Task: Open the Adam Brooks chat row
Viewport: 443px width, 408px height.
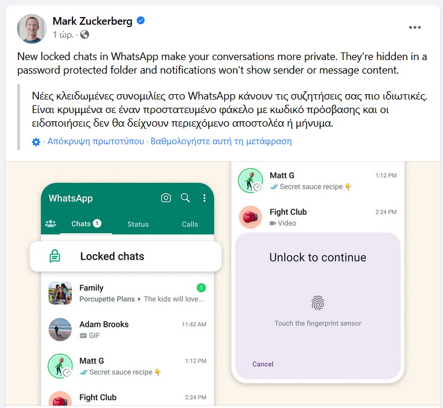Action: coord(127,330)
